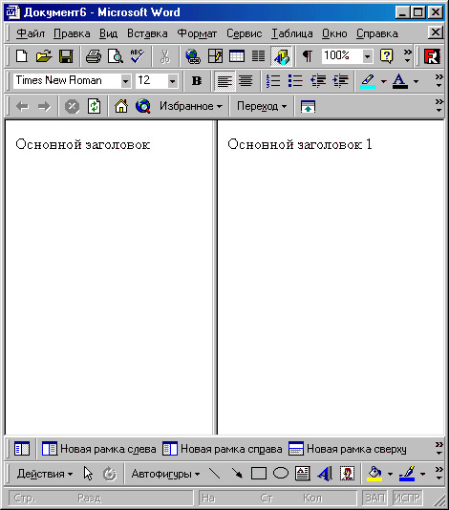Click the web Forward arrow
This screenshot has height=510, width=449.
pyautogui.click(x=44, y=106)
